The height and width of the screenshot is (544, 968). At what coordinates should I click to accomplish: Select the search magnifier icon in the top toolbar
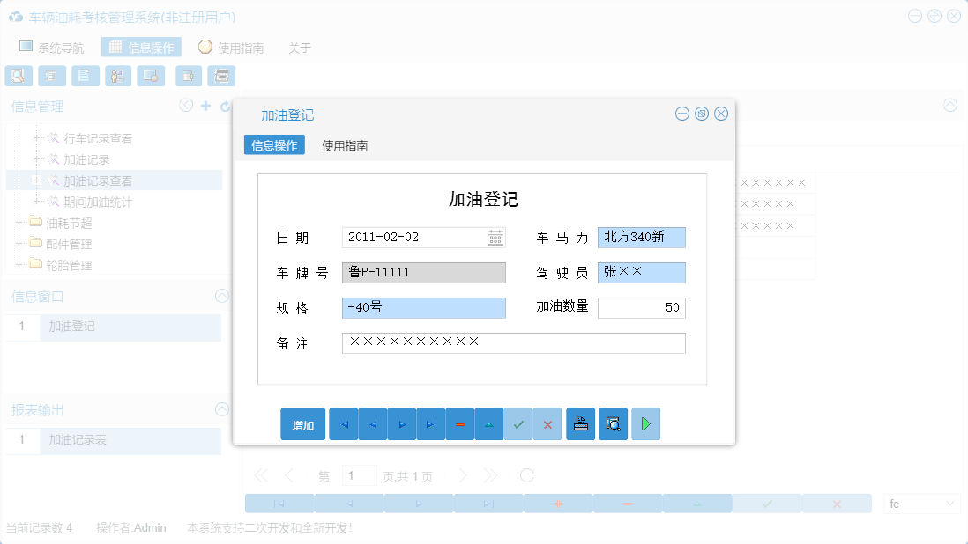pos(18,76)
